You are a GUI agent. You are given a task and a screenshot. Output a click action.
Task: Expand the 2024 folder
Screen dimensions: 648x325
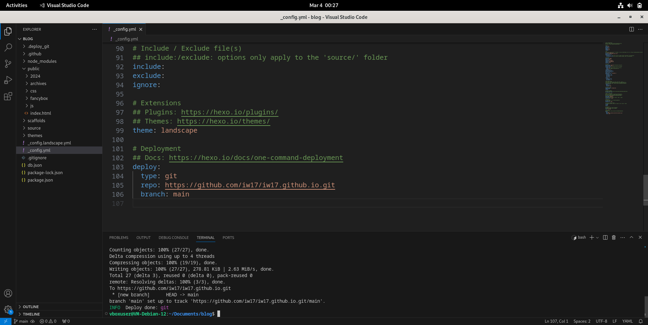click(59, 76)
